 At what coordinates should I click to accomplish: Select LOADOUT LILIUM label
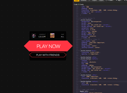(42, 36)
